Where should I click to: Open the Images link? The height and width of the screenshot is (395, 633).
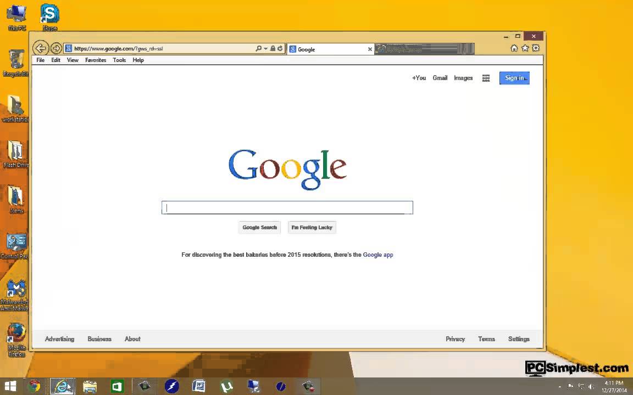pos(463,78)
